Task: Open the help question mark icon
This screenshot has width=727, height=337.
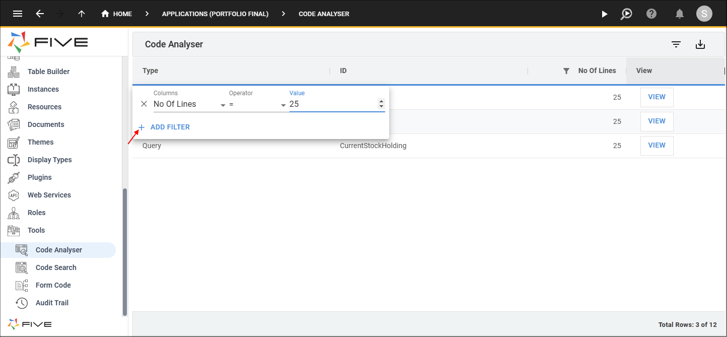Action: point(651,14)
